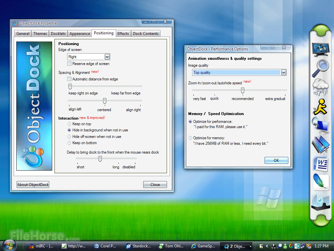Select Hide off-screen when not in use

69,137
